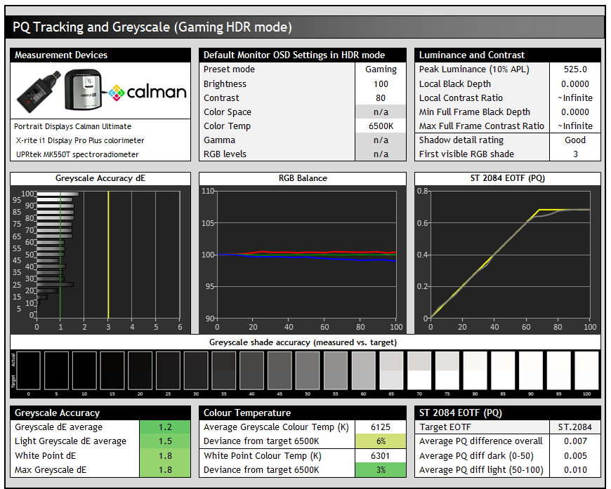The image size is (611, 489).
Task: Click the Greyscale dE average value 1.2
Action: 165,427
